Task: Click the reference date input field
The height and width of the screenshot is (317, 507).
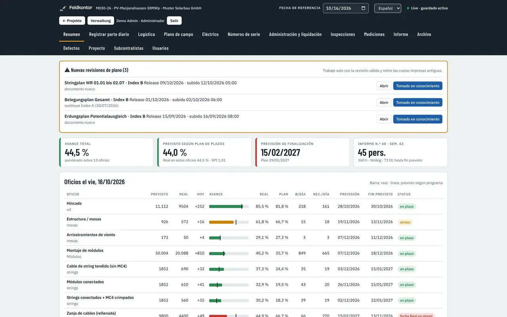Action: pyautogui.click(x=346, y=8)
